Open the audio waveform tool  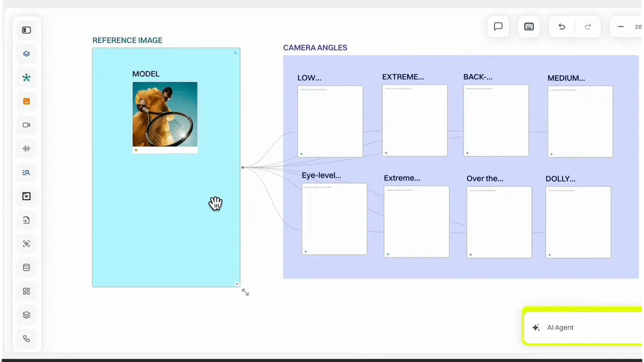26,149
